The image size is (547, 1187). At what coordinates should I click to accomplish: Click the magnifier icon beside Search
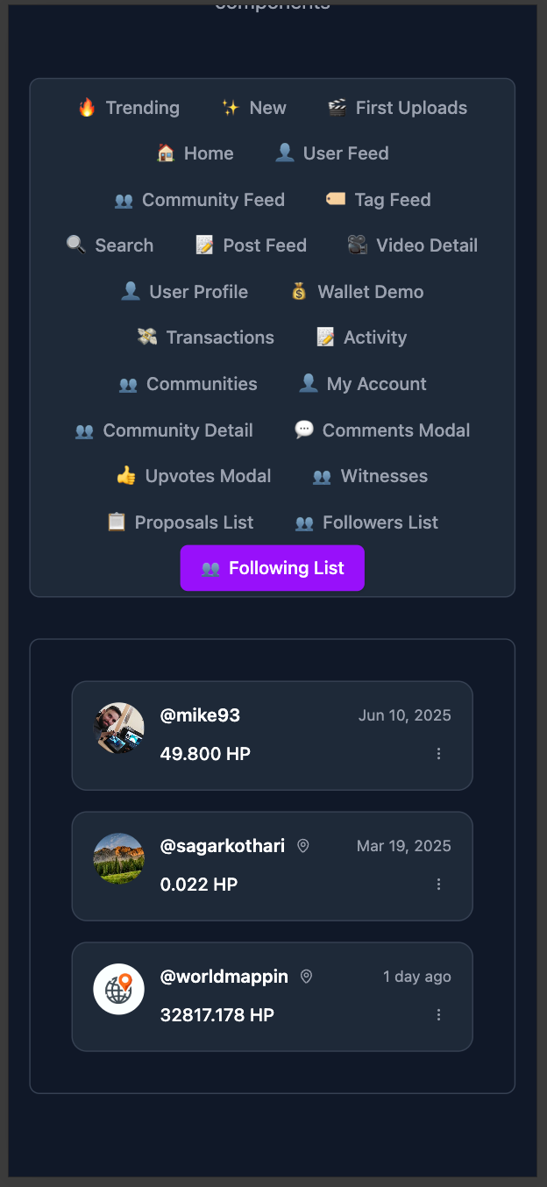[x=76, y=245]
